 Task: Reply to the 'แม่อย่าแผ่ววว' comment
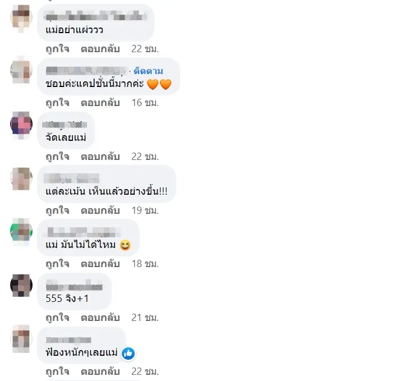(x=100, y=49)
